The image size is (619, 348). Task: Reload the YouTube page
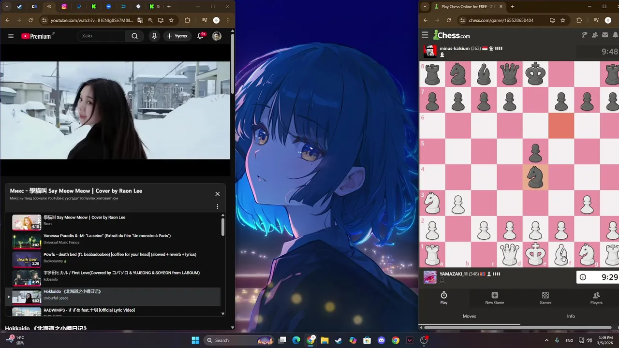[30, 20]
